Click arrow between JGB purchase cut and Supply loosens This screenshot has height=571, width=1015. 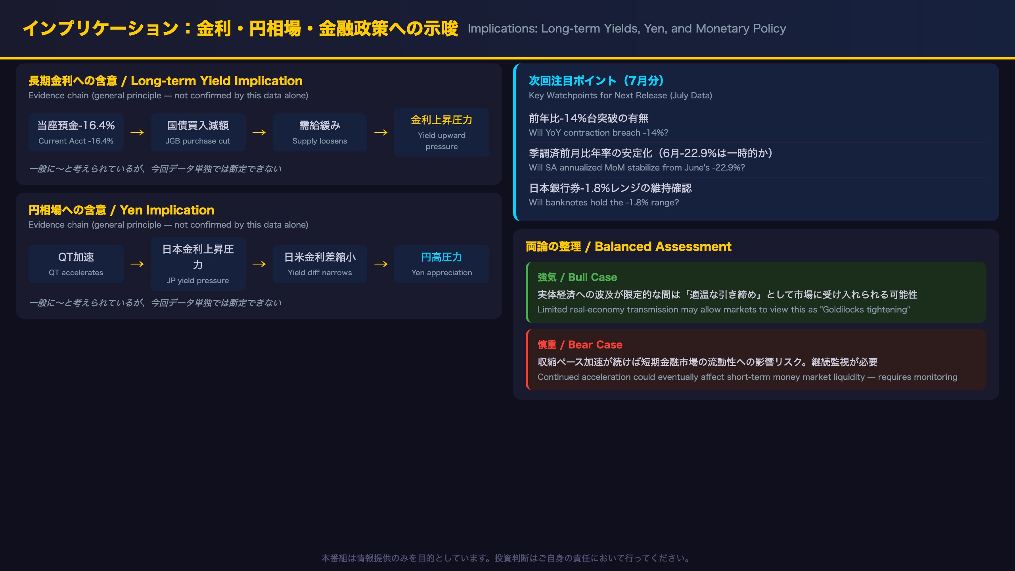tap(259, 132)
